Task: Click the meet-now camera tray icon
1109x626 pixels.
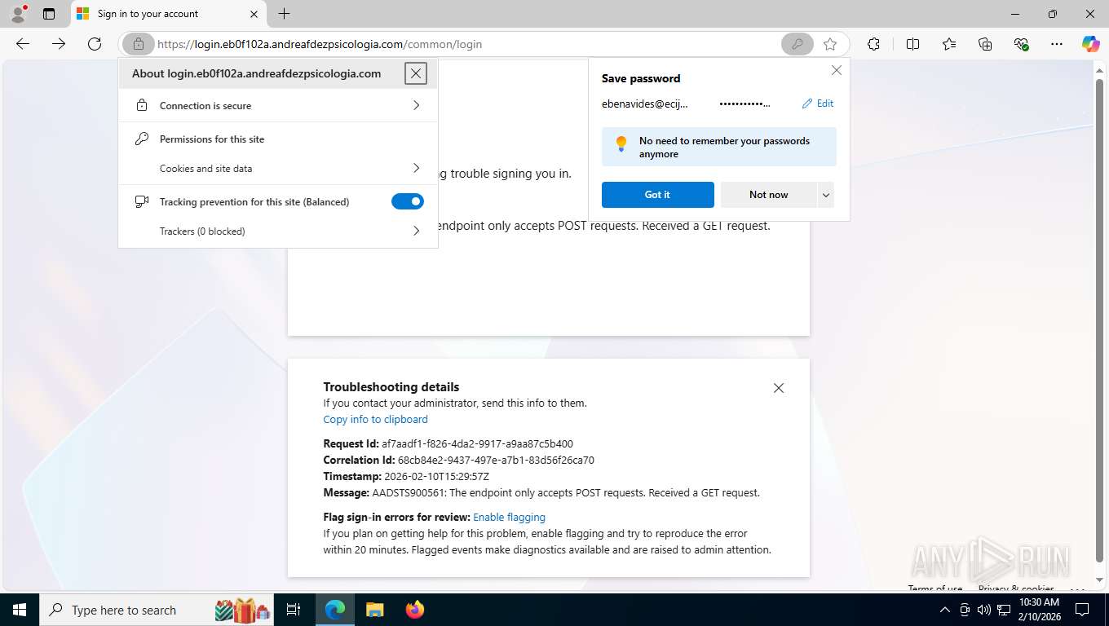Action: (x=965, y=610)
